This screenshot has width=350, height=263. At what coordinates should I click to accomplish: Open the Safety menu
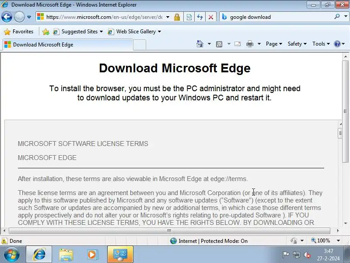(297, 44)
